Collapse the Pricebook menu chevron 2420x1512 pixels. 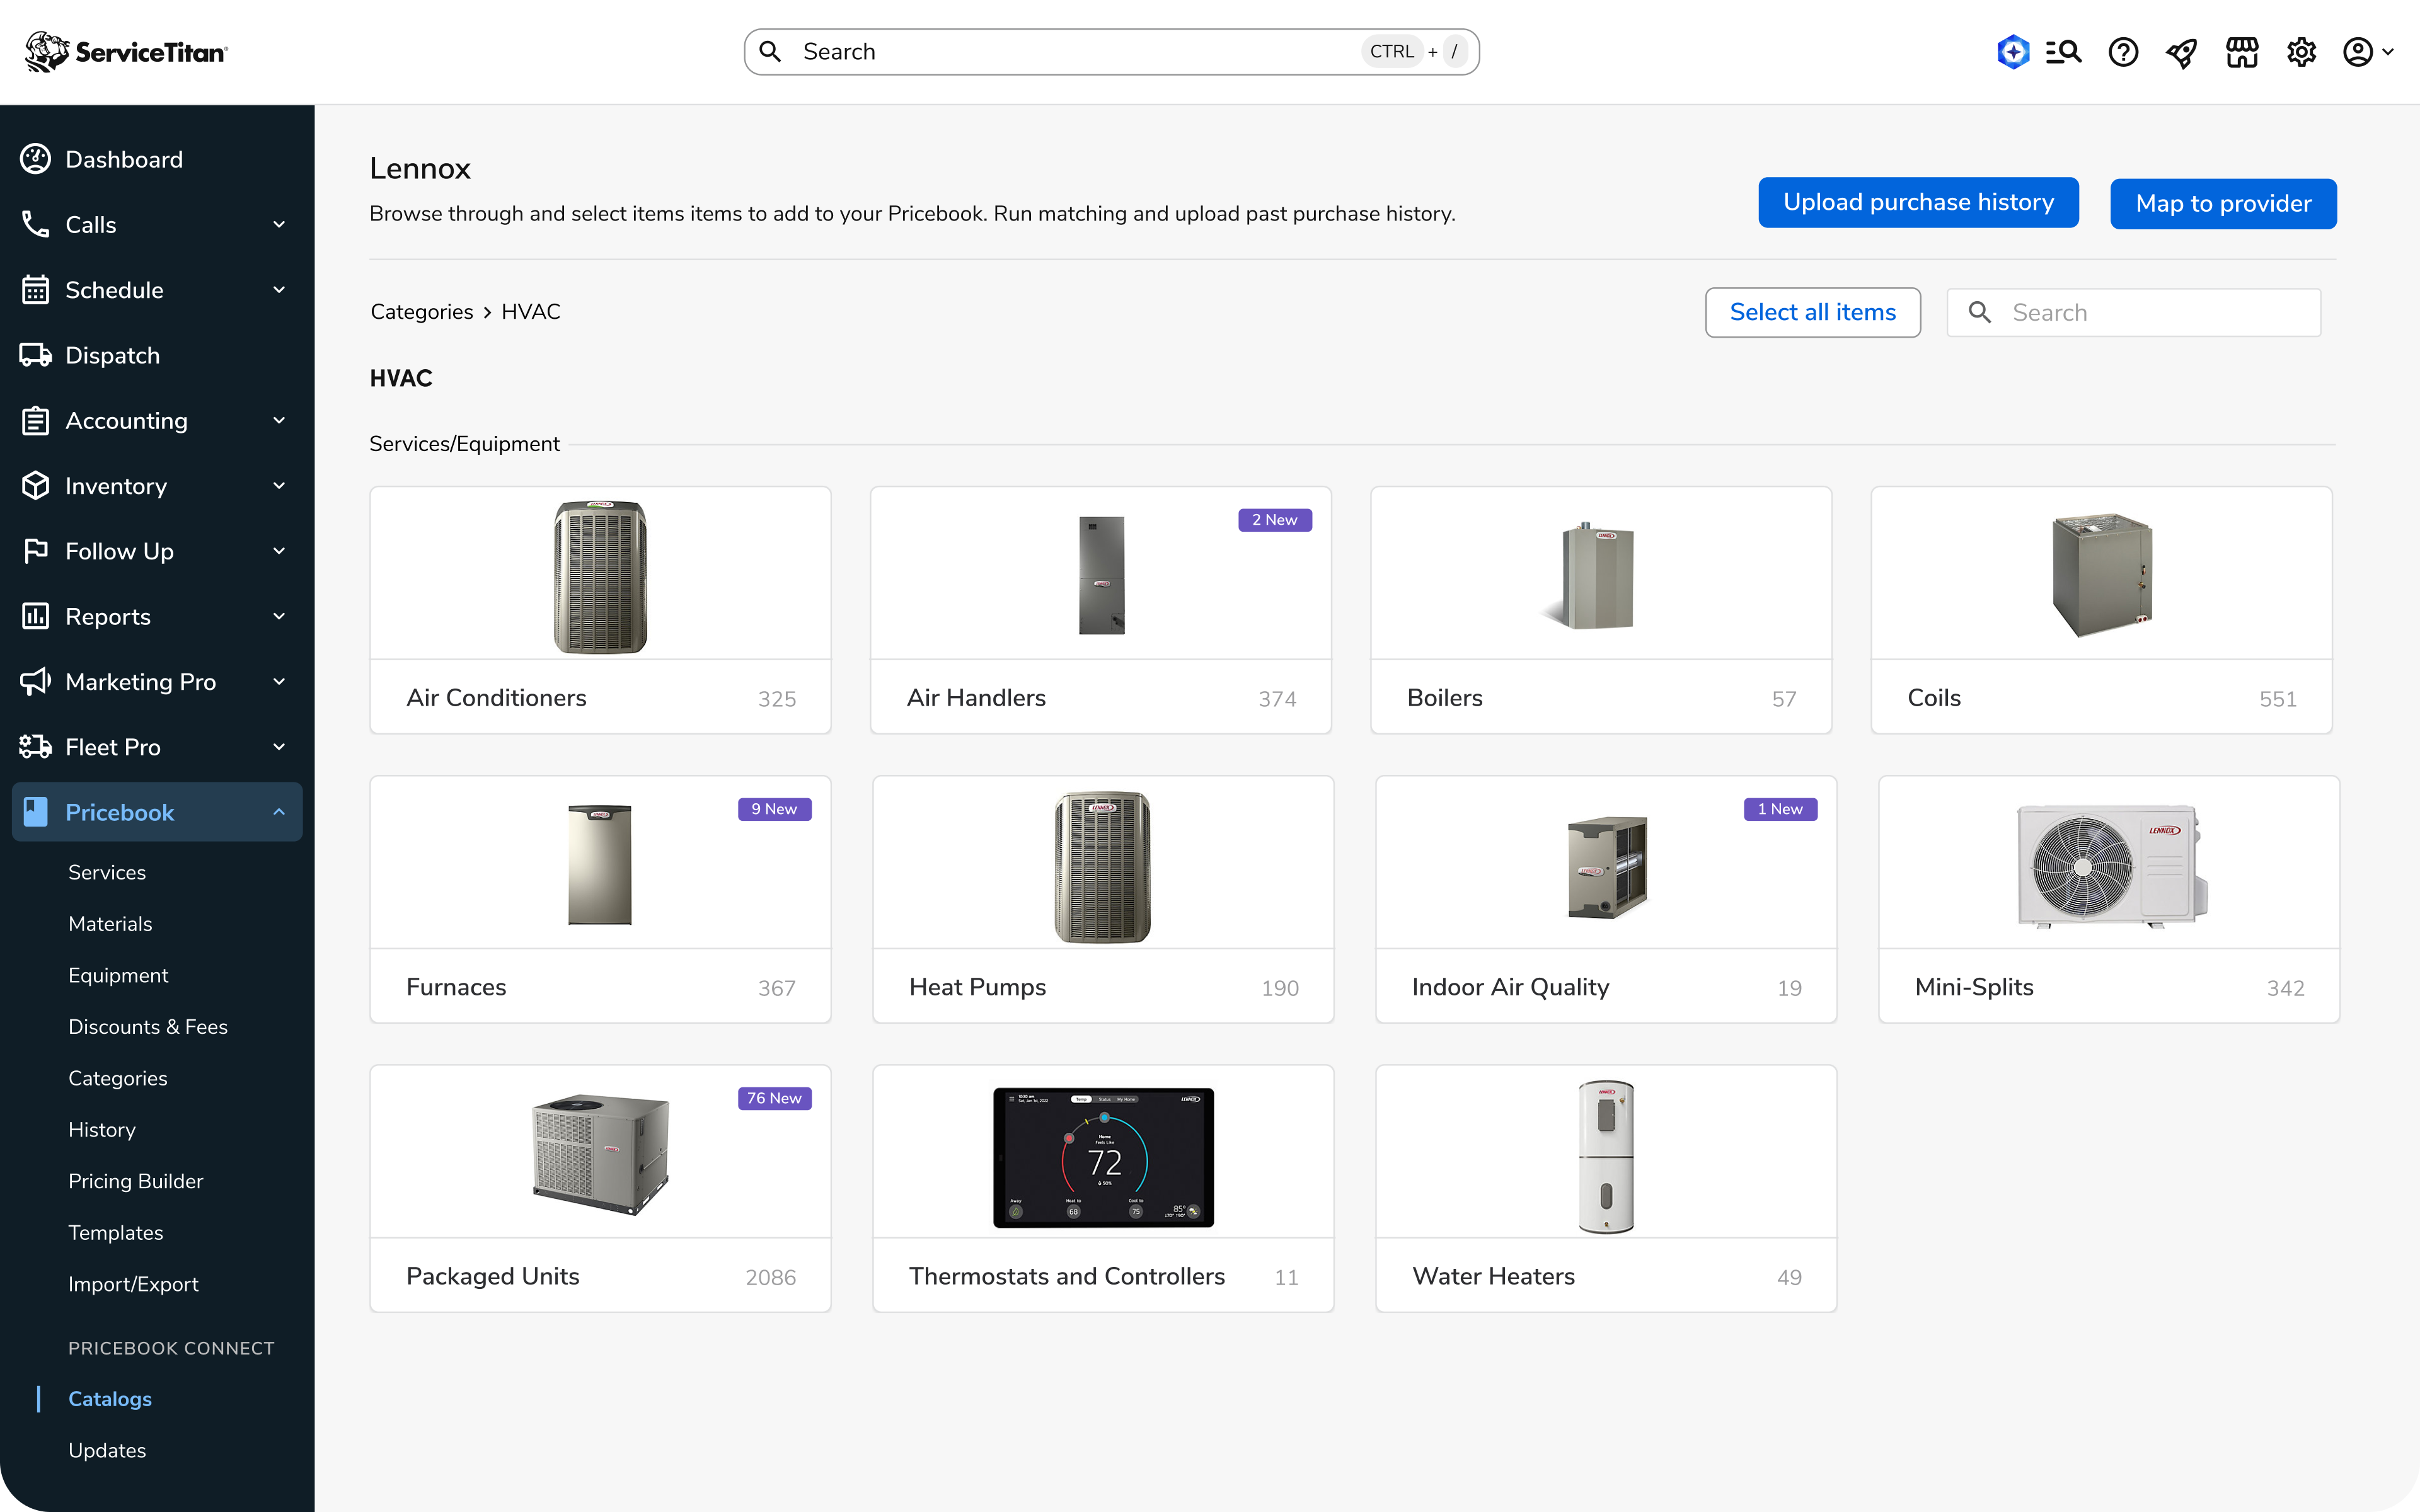pyautogui.click(x=279, y=812)
